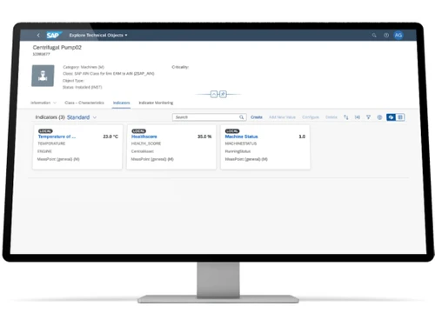Switch to card view toggle
This screenshot has width=435, height=326.
(391, 117)
